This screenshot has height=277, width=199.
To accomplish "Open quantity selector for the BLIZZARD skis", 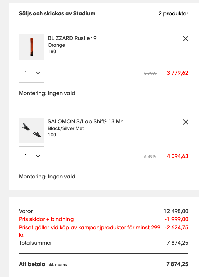I will 32,73.
